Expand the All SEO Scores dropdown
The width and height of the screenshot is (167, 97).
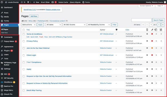pos(74,25)
